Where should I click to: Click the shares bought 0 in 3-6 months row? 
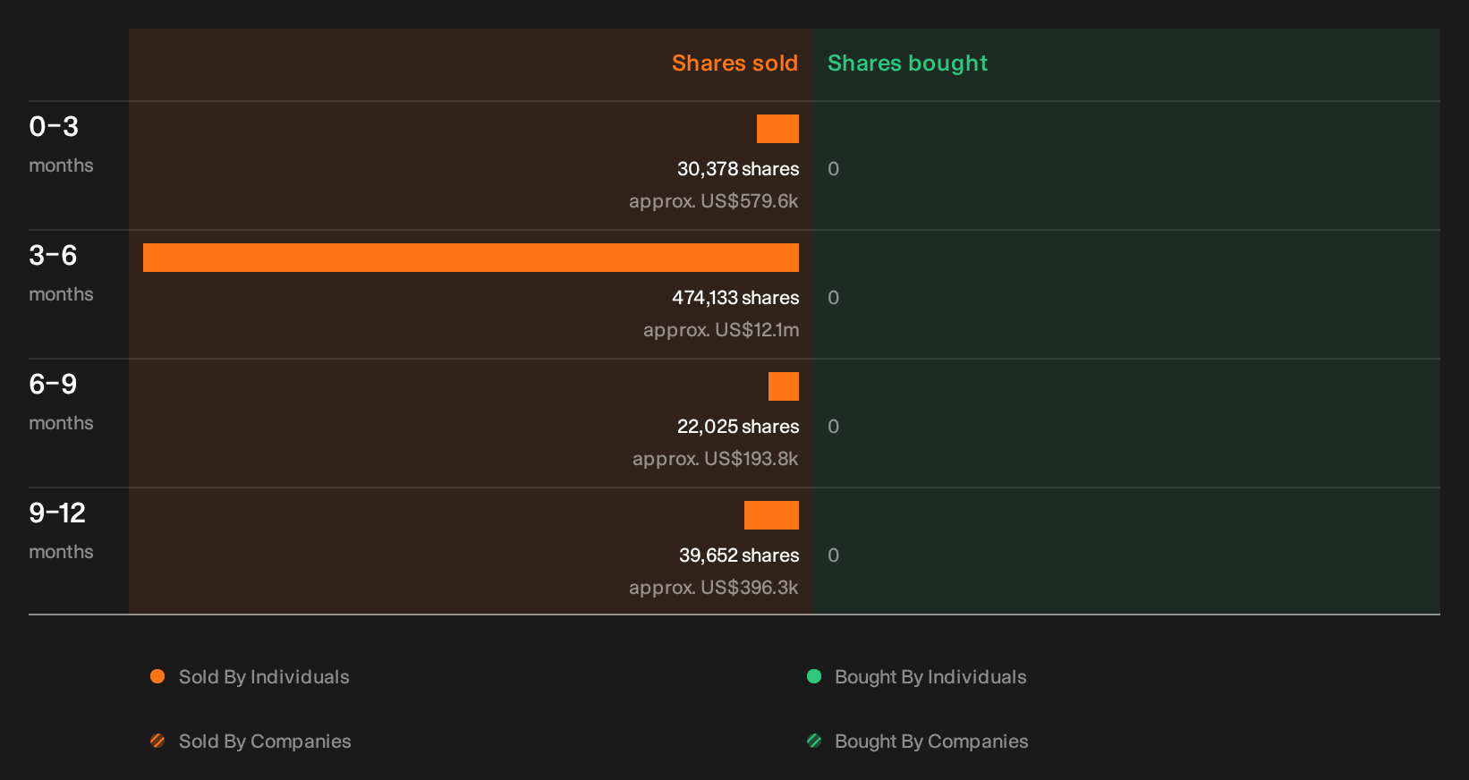(x=834, y=298)
